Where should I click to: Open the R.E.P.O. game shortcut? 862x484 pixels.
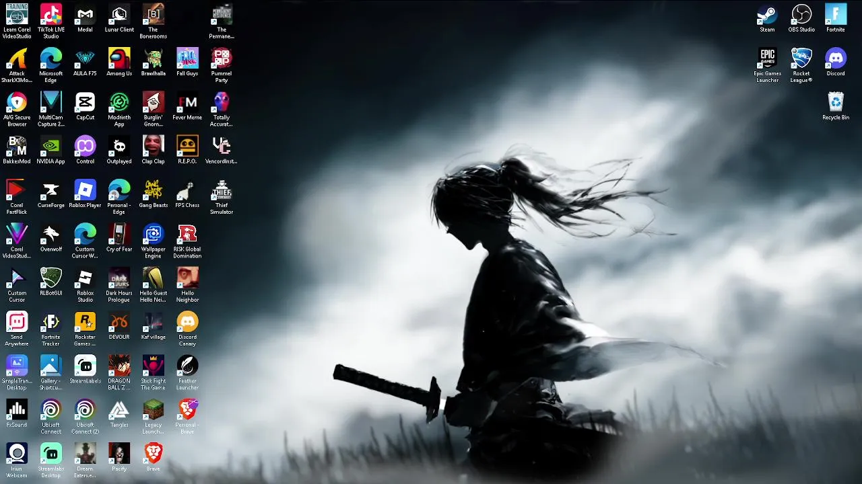pos(187,150)
